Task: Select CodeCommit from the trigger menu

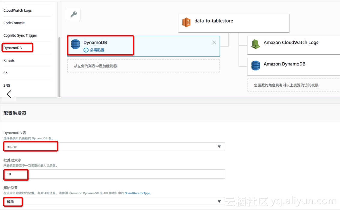Action: point(14,22)
